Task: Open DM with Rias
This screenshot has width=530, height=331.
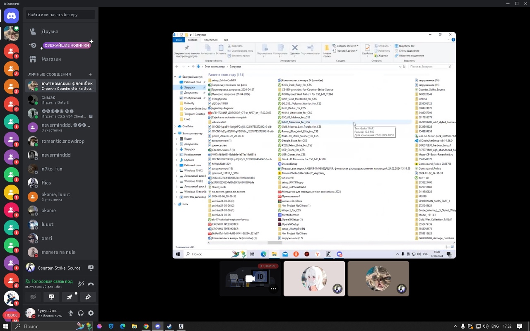Action: [60, 182]
